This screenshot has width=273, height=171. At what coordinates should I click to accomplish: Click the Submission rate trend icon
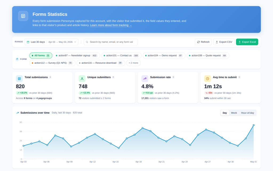point(145,79)
